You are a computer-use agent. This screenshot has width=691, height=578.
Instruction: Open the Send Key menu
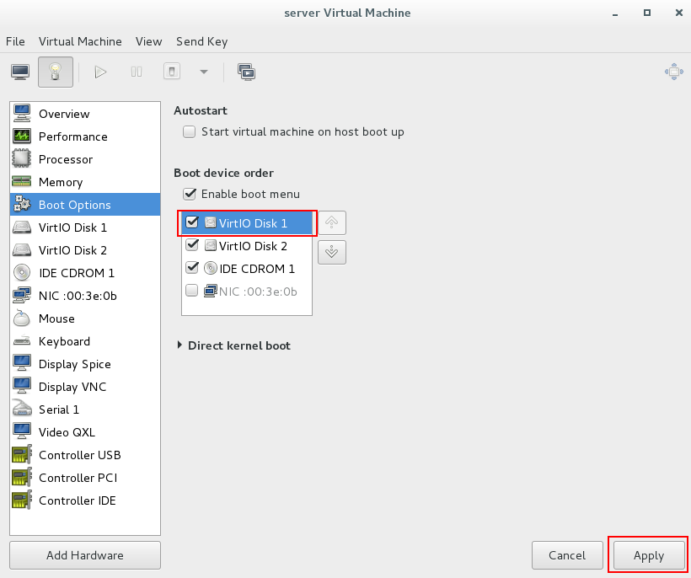tap(202, 41)
